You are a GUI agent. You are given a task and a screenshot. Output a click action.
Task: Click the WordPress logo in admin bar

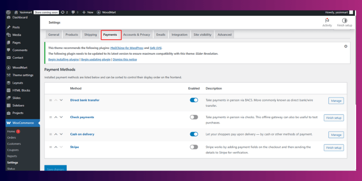9,12
